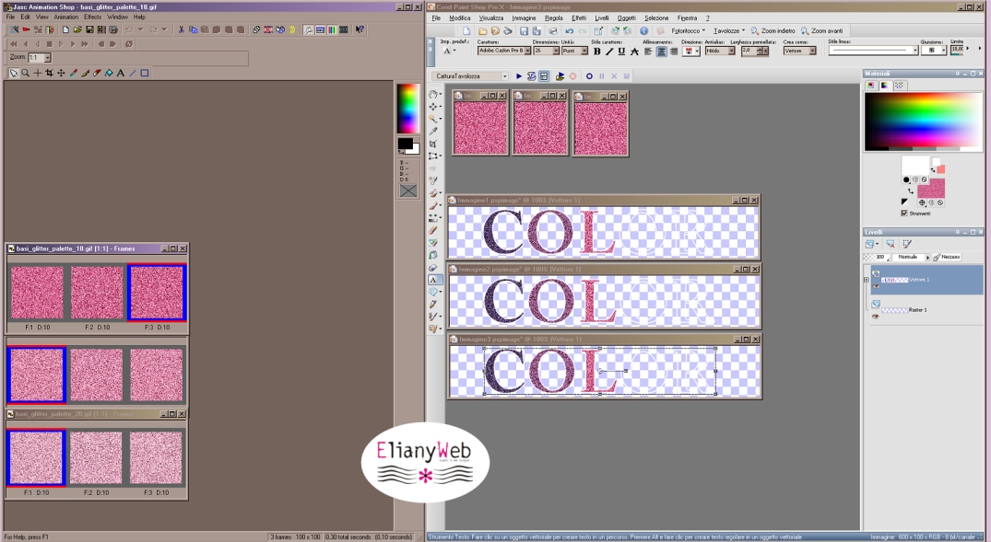Click the delete layer icon in Livelli panel

(x=891, y=245)
